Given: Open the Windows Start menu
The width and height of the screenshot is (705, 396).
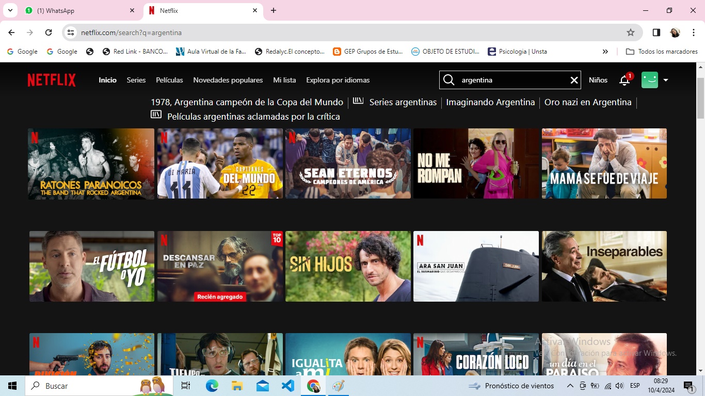Looking at the screenshot, I should coord(12,386).
